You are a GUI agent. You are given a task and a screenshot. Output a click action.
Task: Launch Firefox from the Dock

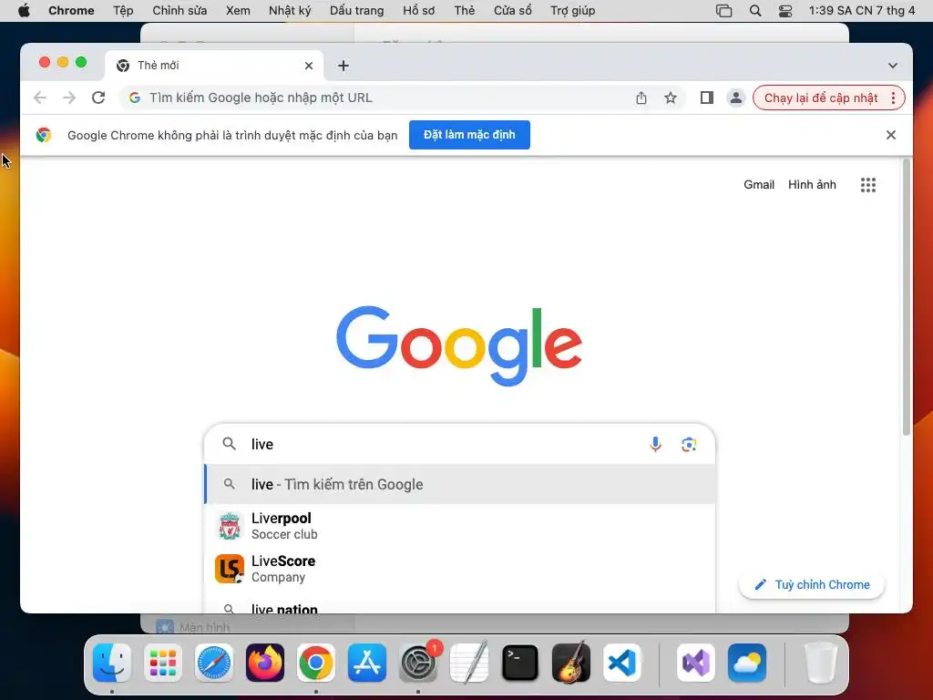[265, 663]
